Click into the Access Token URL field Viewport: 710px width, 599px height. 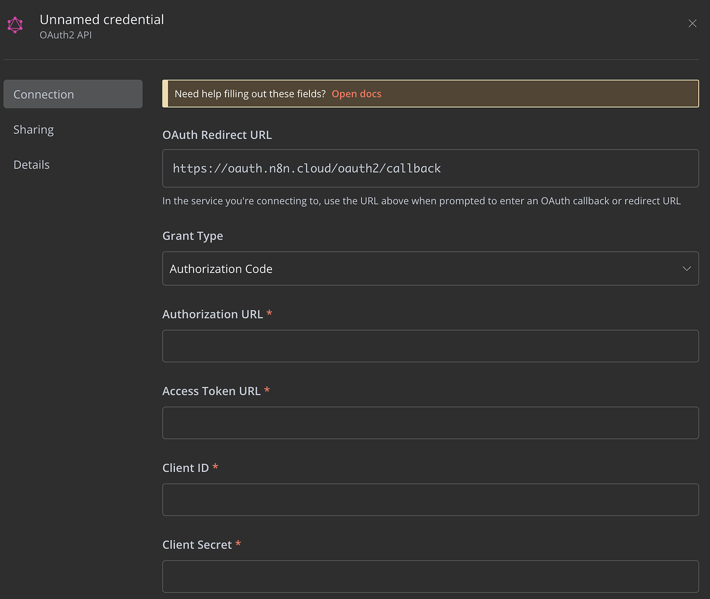pos(430,423)
